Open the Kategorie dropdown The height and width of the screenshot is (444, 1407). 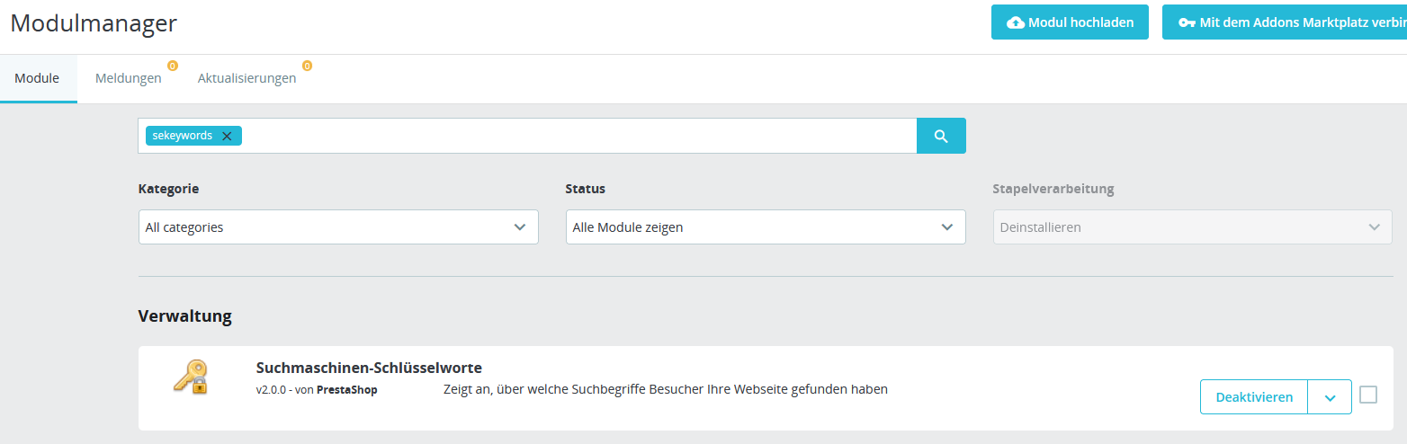338,227
